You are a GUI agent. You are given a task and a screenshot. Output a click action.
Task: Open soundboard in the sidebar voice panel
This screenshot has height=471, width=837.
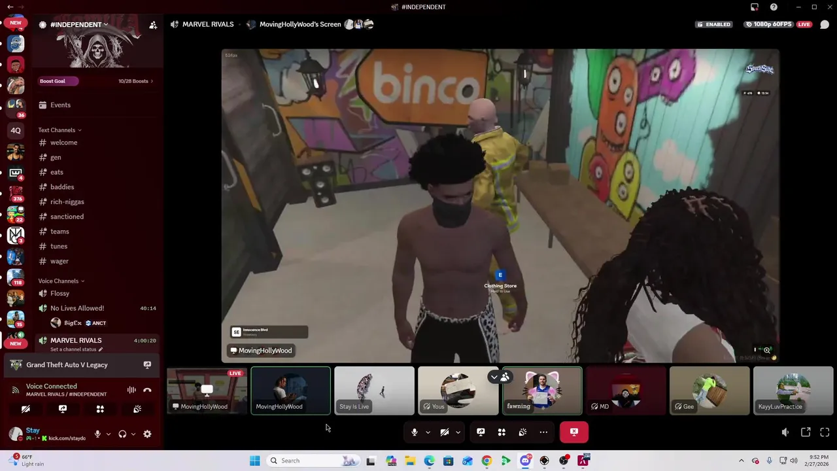pos(137,409)
